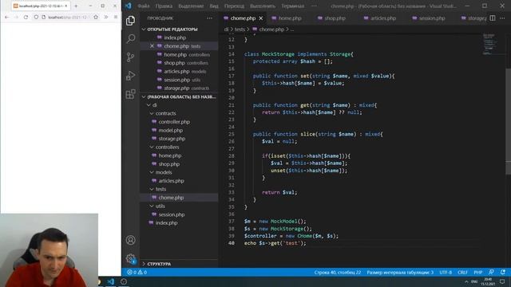
Task: Open the Правка menu
Action: coord(164,6)
